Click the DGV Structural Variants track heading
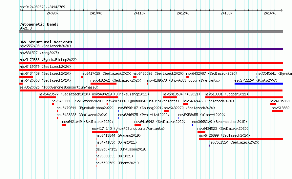This screenshot has height=179, width=292. click(x=46, y=42)
